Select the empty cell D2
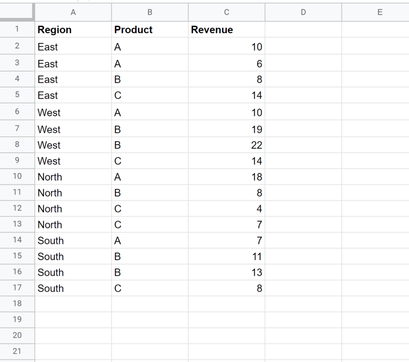This screenshot has width=409, height=362. tap(303, 47)
